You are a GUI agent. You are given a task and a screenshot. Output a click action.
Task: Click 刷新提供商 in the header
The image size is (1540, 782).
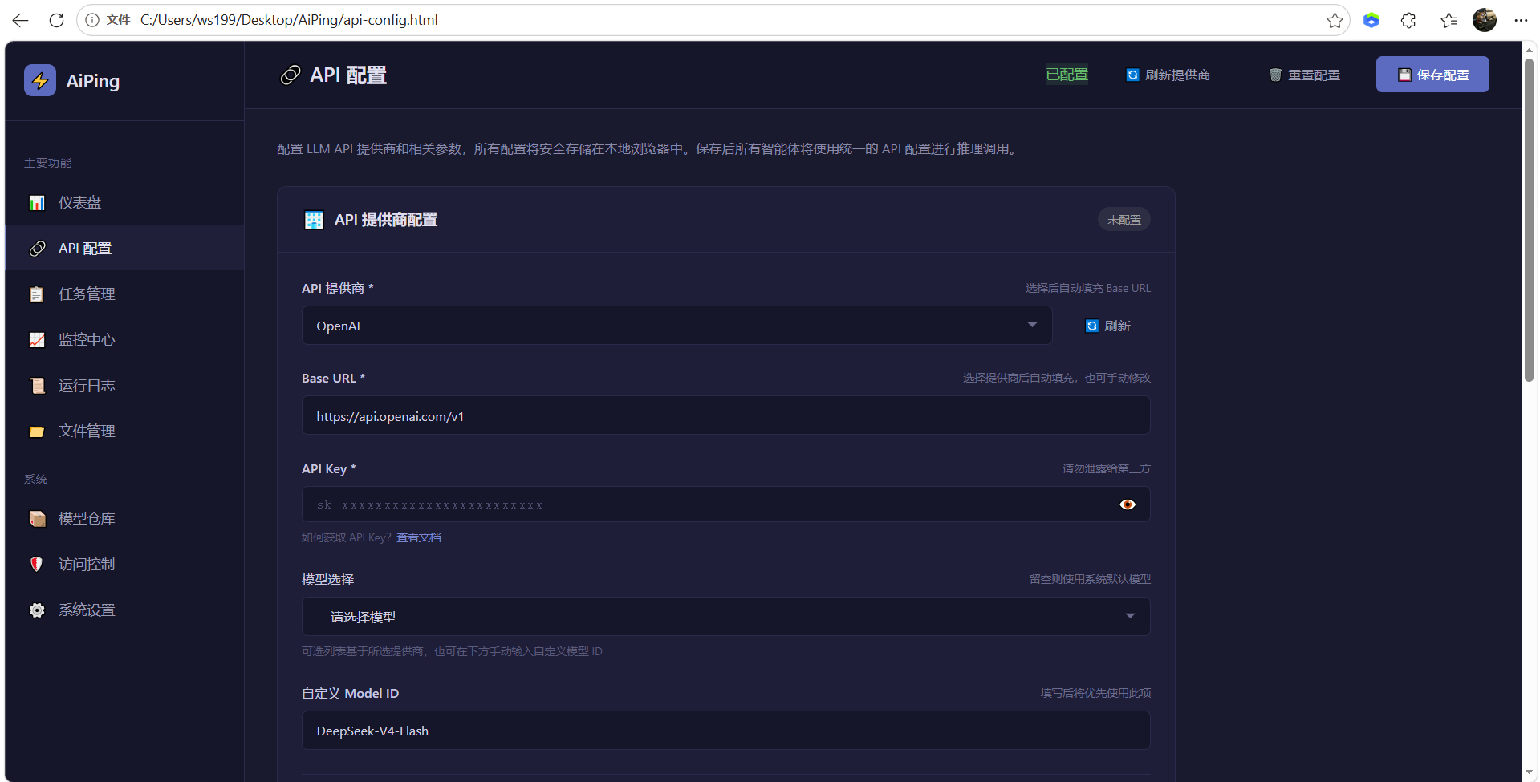(x=1168, y=75)
